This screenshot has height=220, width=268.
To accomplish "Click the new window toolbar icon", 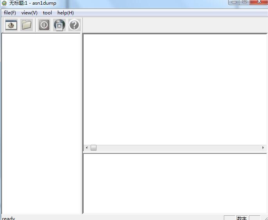I will pos(11,25).
